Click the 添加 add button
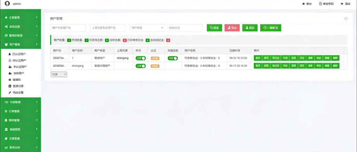 pyautogui.click(x=250, y=28)
